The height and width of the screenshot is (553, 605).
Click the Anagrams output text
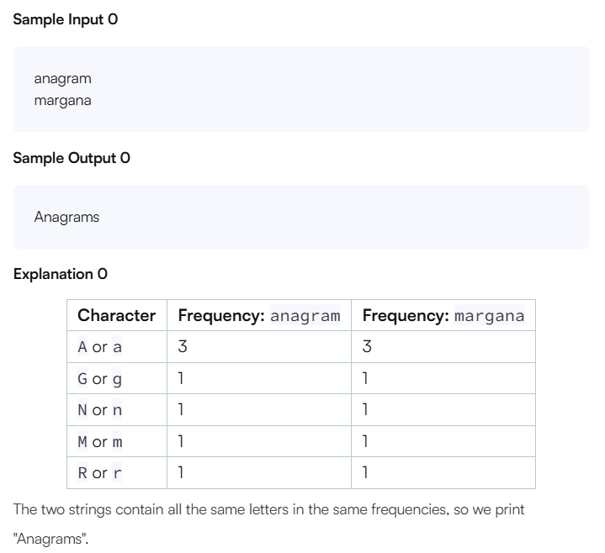tap(66, 217)
